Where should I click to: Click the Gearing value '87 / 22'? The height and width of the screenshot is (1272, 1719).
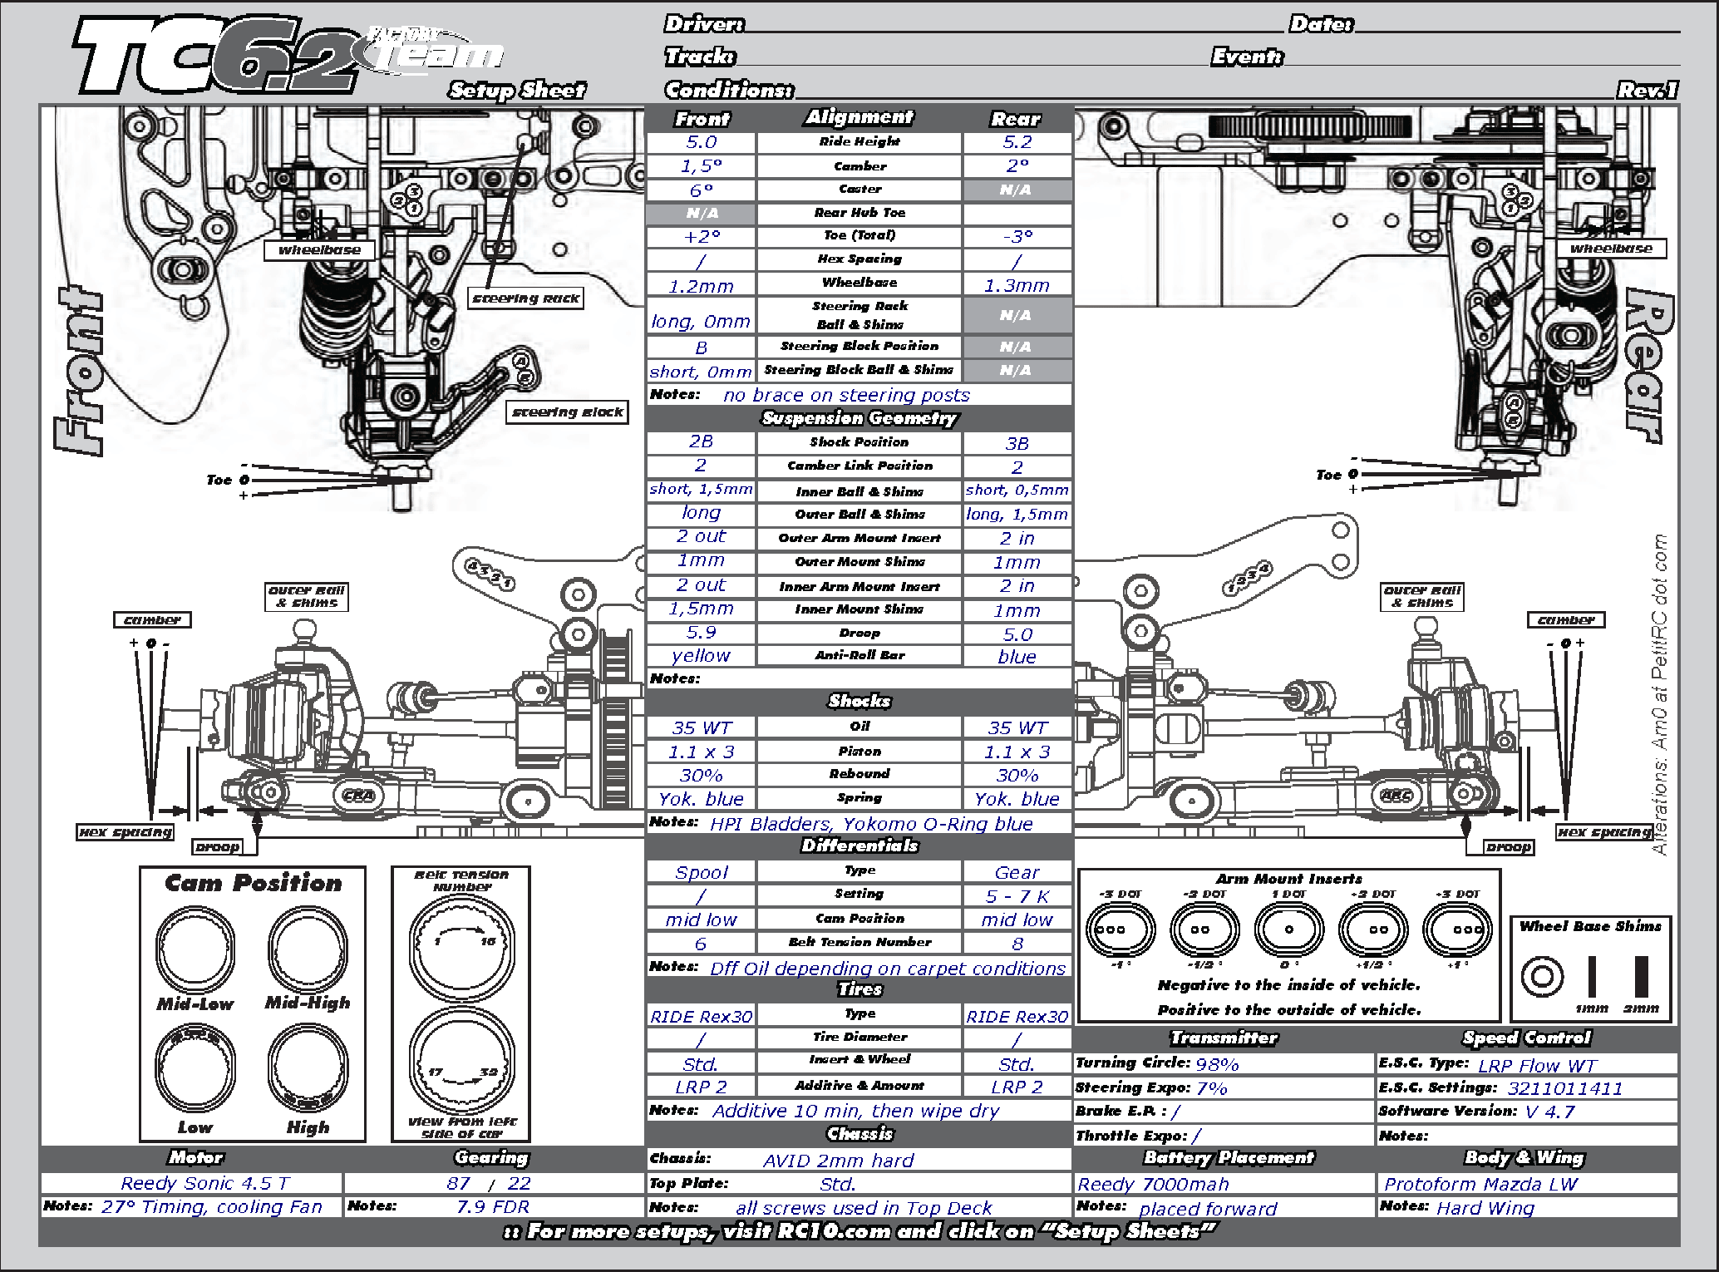coord(488,1183)
